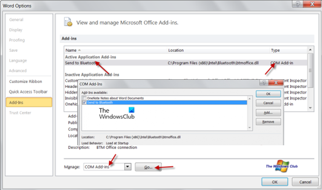This screenshot has width=322, height=190.
Task: Click OK in Word Options window
Action: click(x=275, y=182)
